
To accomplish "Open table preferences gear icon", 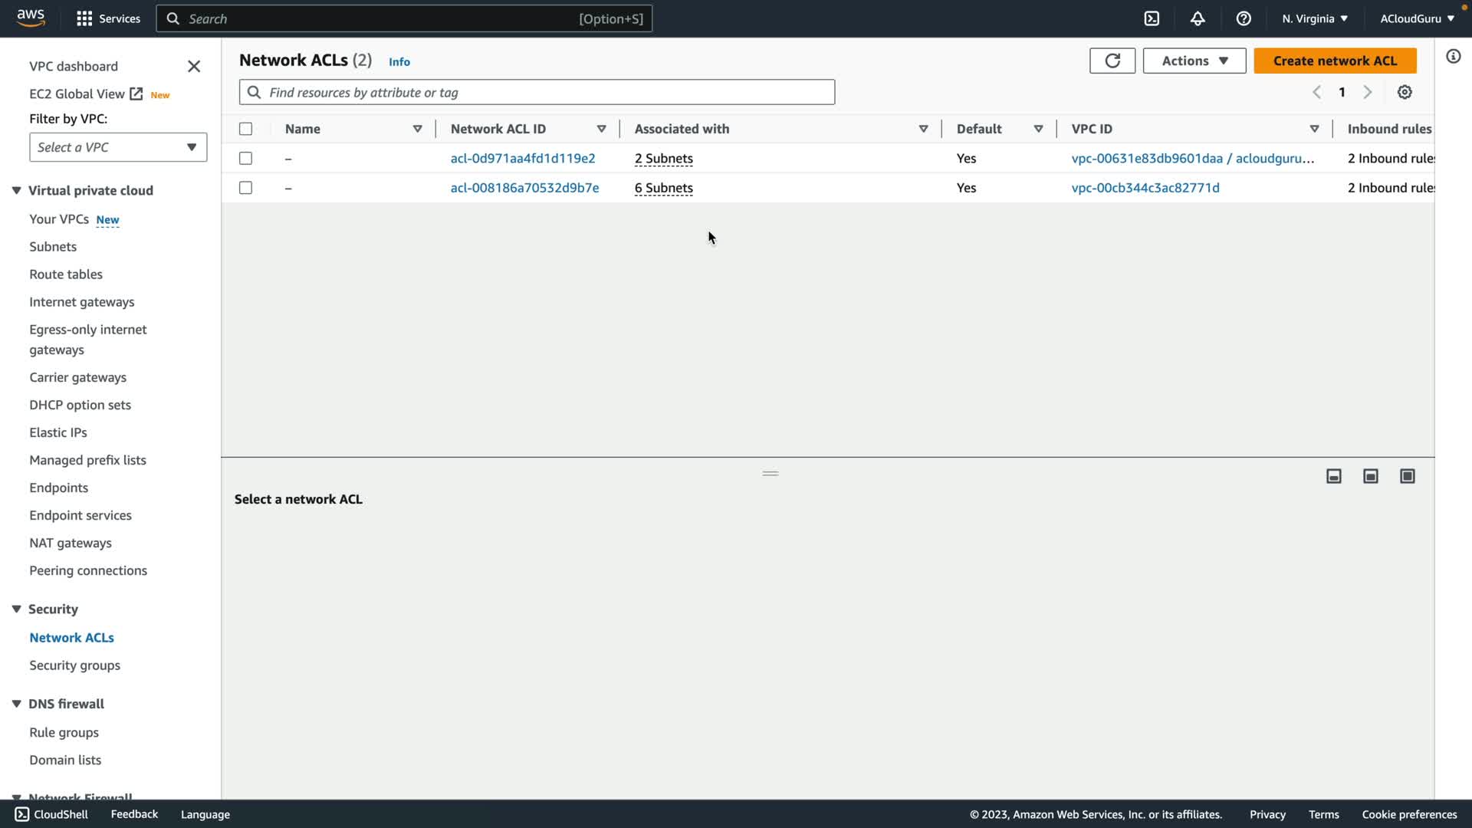I will (1405, 92).
